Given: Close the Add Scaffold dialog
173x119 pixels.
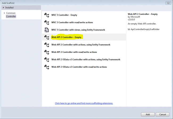Looking at the screenshot, I should 168,3.
